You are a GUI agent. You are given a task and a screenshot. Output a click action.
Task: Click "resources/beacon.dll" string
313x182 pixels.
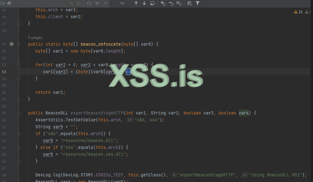point(88,141)
